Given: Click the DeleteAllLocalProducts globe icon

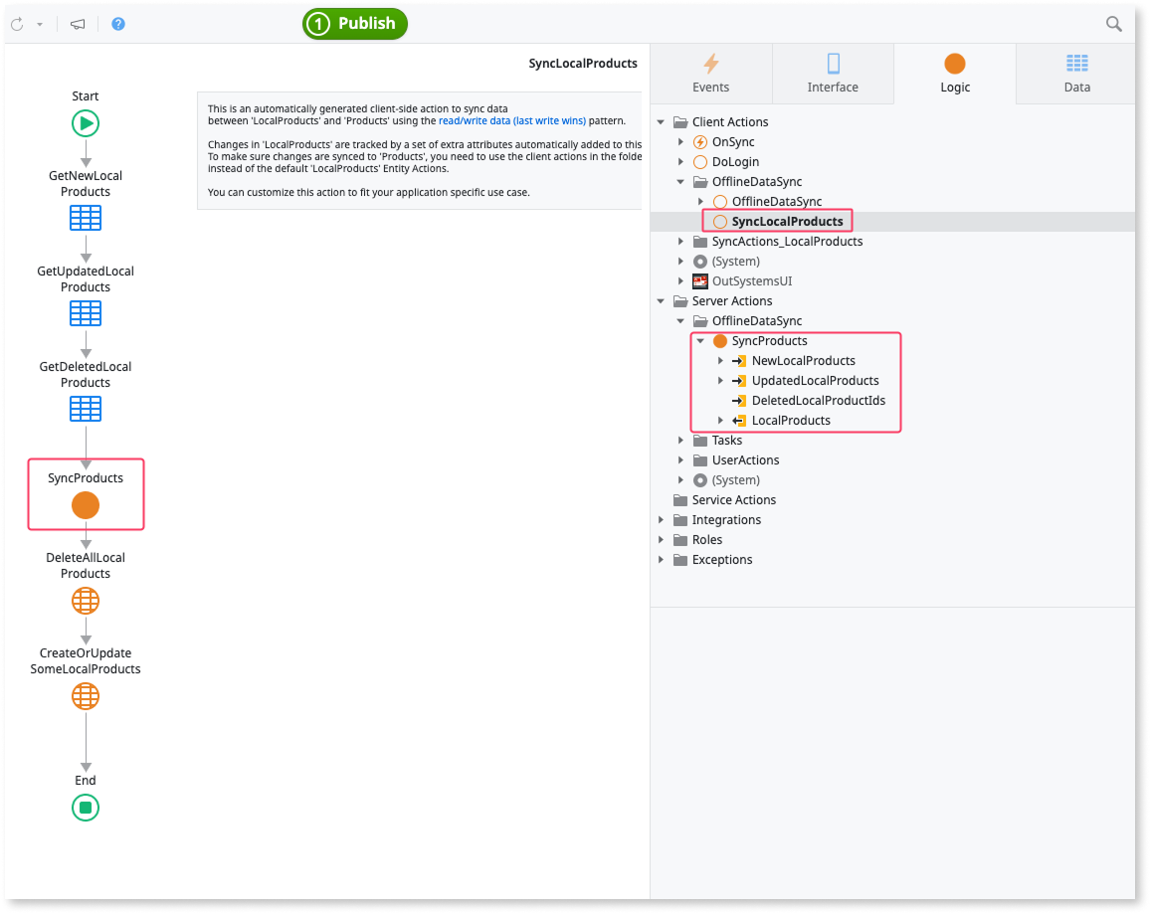Looking at the screenshot, I should click(85, 600).
